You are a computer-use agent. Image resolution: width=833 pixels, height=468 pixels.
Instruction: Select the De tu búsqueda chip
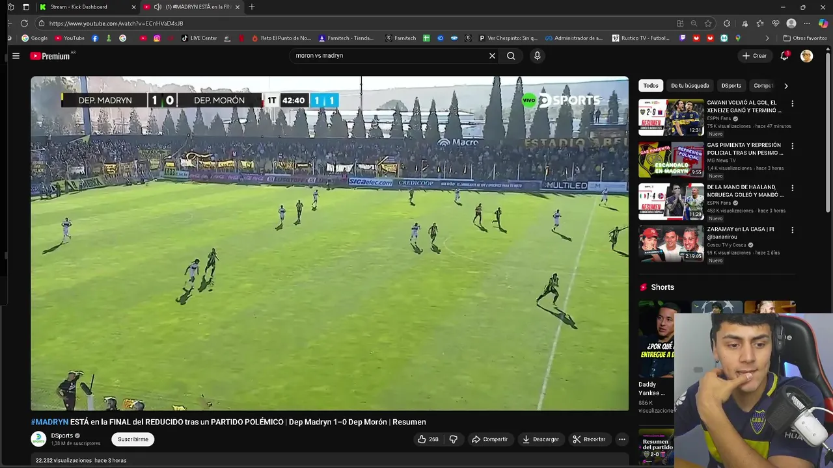click(690, 86)
